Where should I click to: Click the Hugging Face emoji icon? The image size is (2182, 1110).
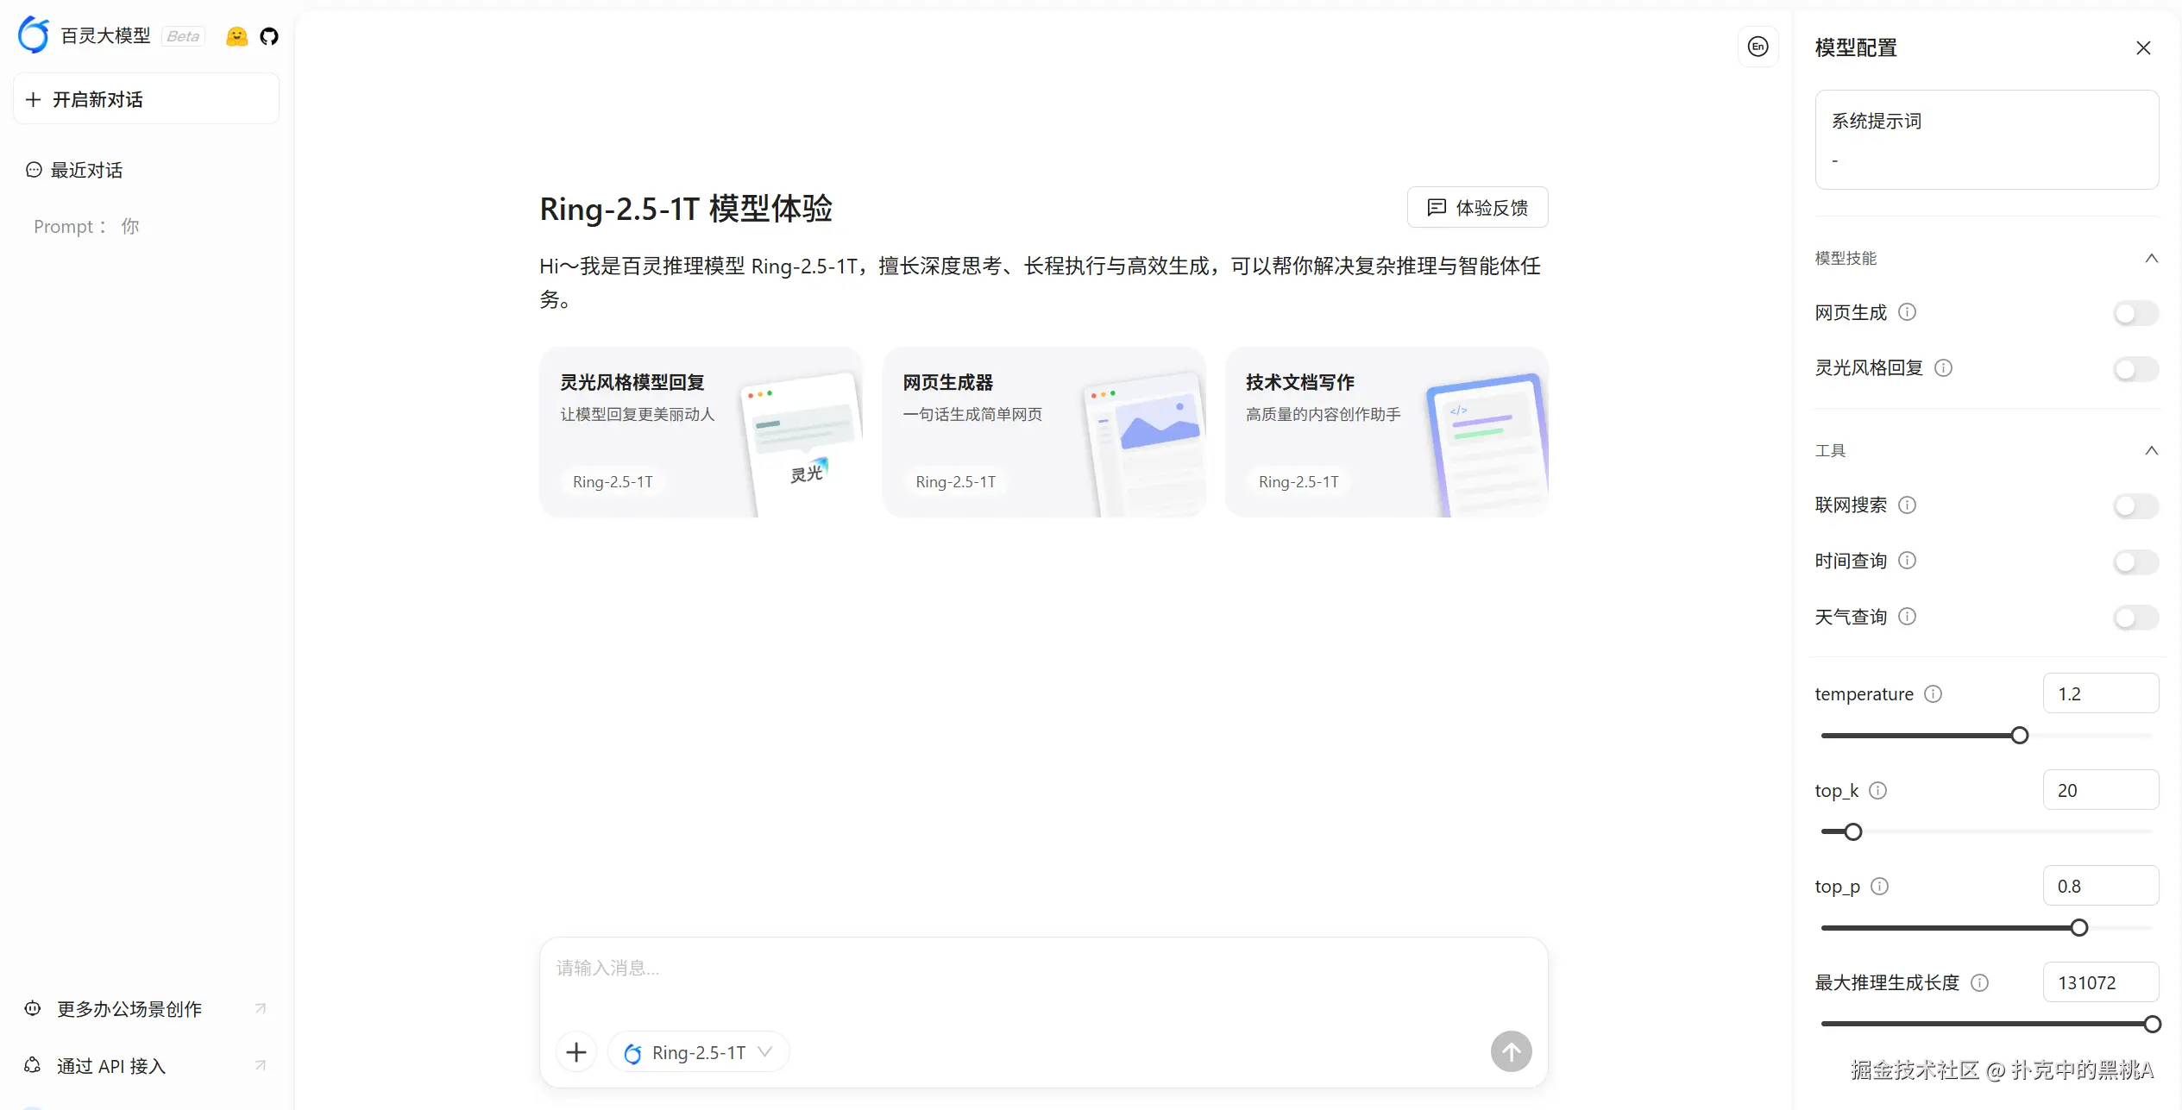tap(236, 36)
